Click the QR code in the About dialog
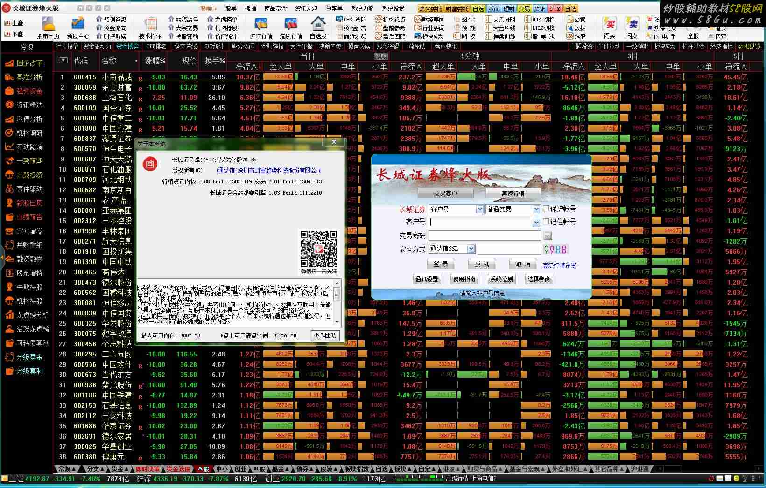The width and height of the screenshot is (766, 488). (x=318, y=249)
